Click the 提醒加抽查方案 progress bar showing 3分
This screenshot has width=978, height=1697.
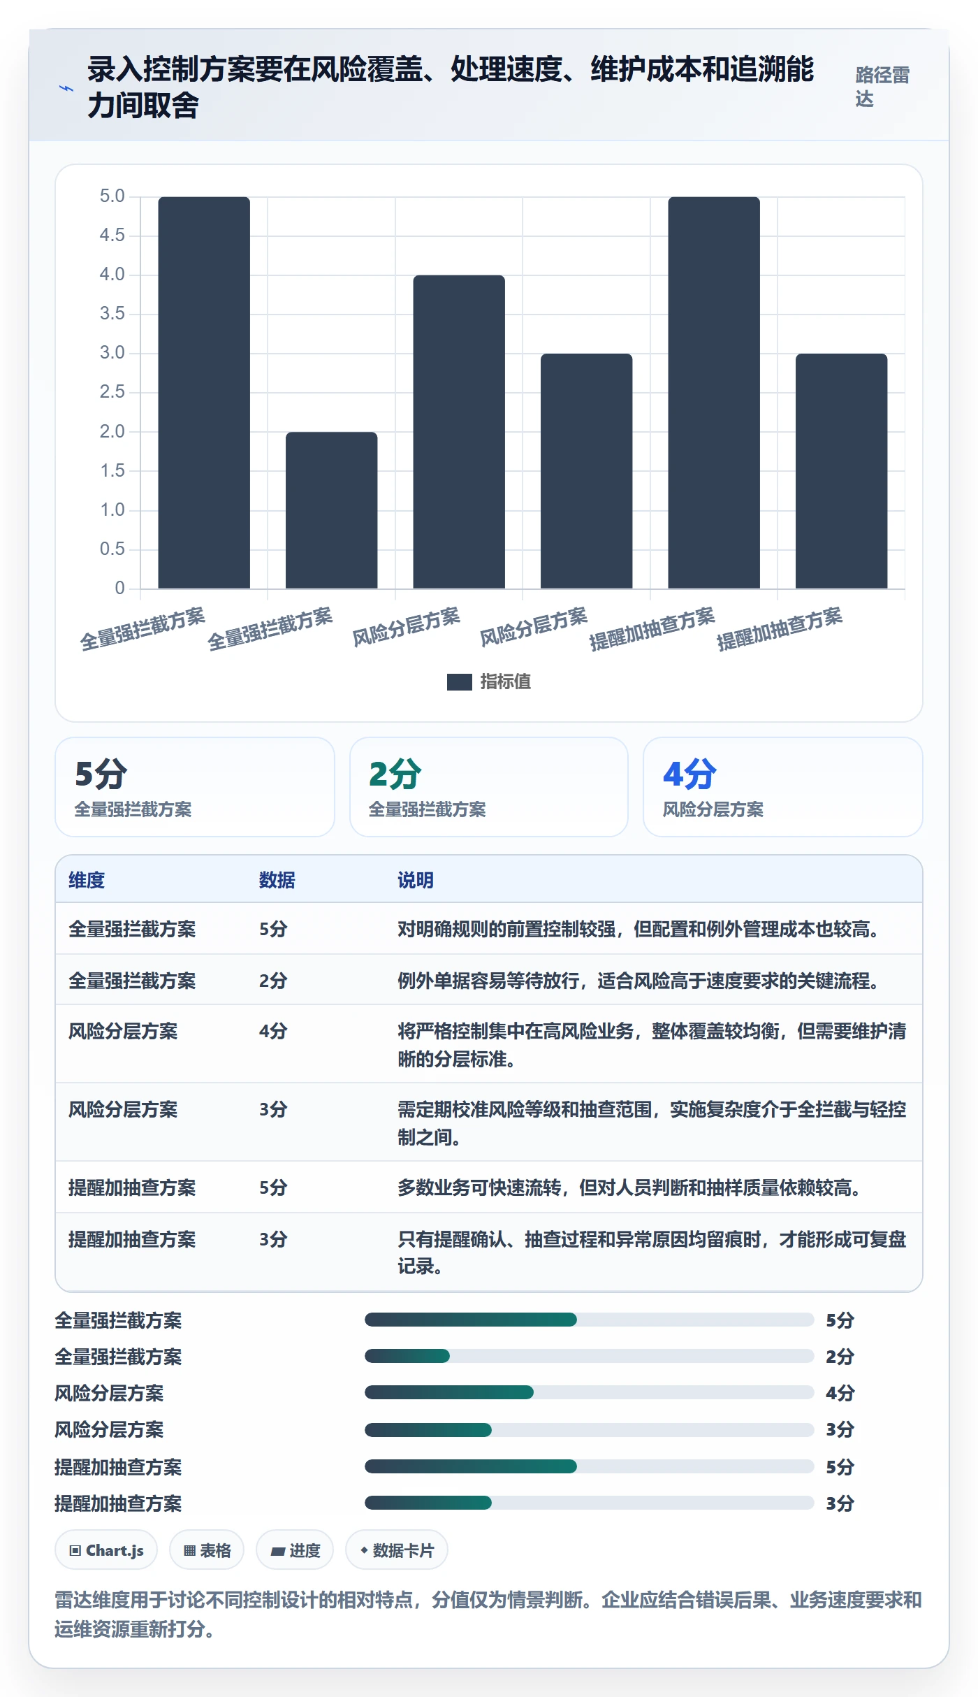pyautogui.click(x=589, y=1502)
